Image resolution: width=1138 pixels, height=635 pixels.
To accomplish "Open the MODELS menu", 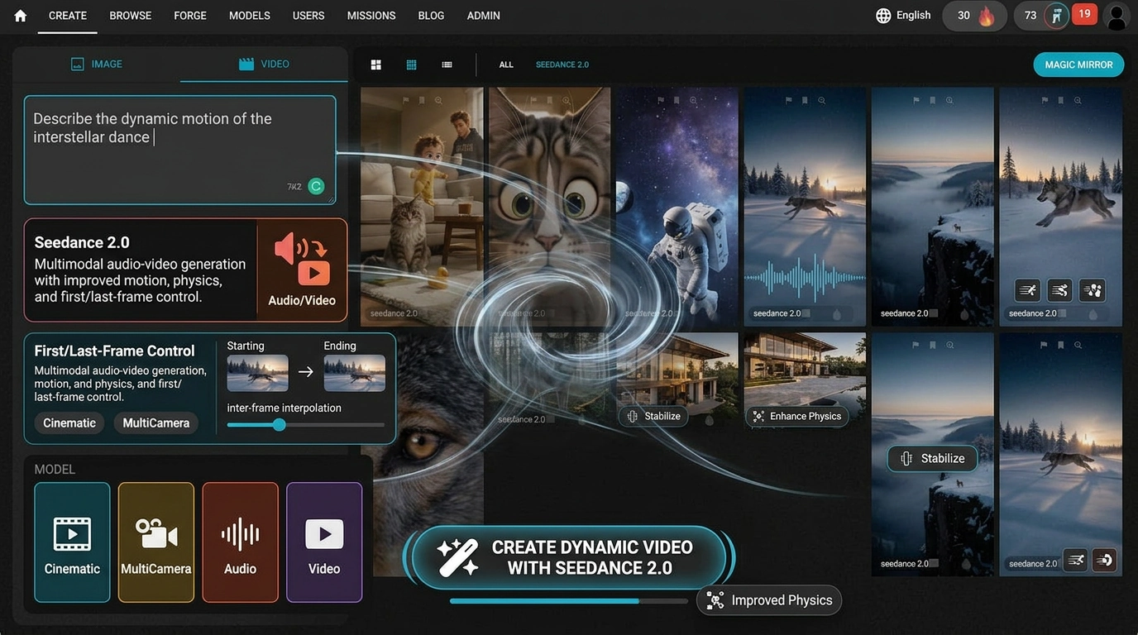I will coord(250,16).
